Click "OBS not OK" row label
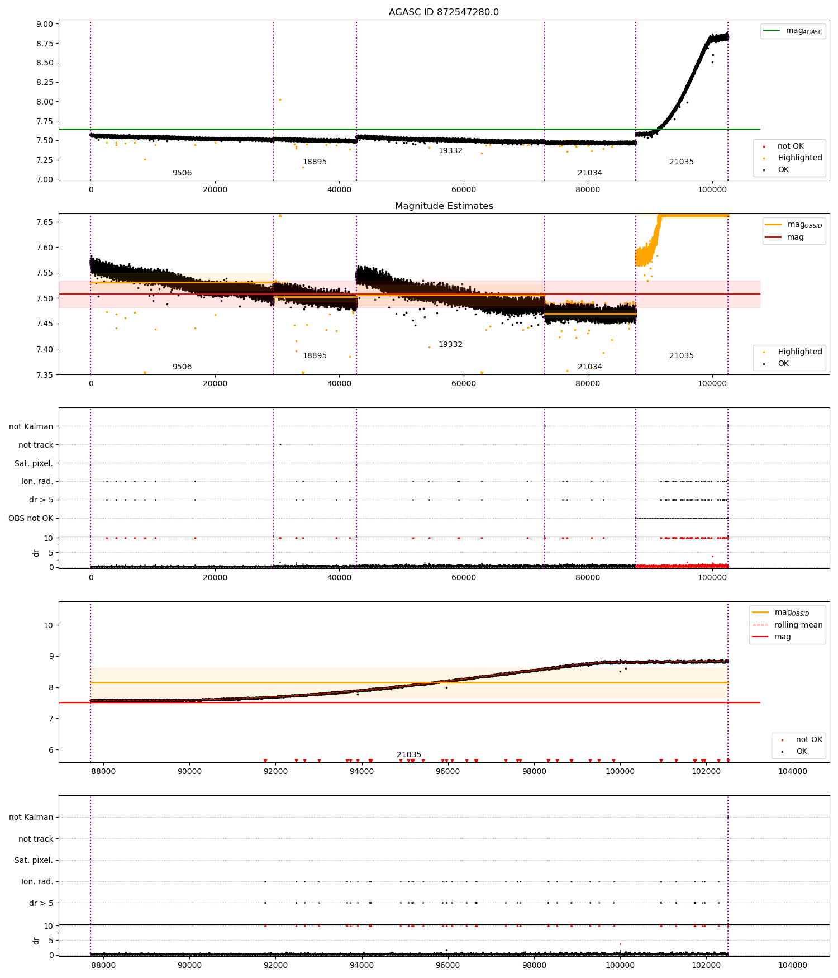Screen dimensions: 838x978 [x=31, y=519]
